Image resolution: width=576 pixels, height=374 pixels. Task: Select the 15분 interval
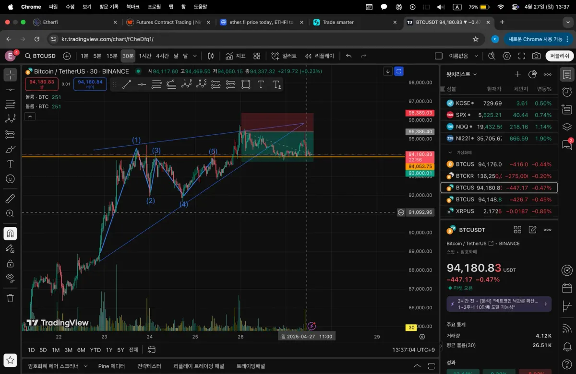pos(112,56)
